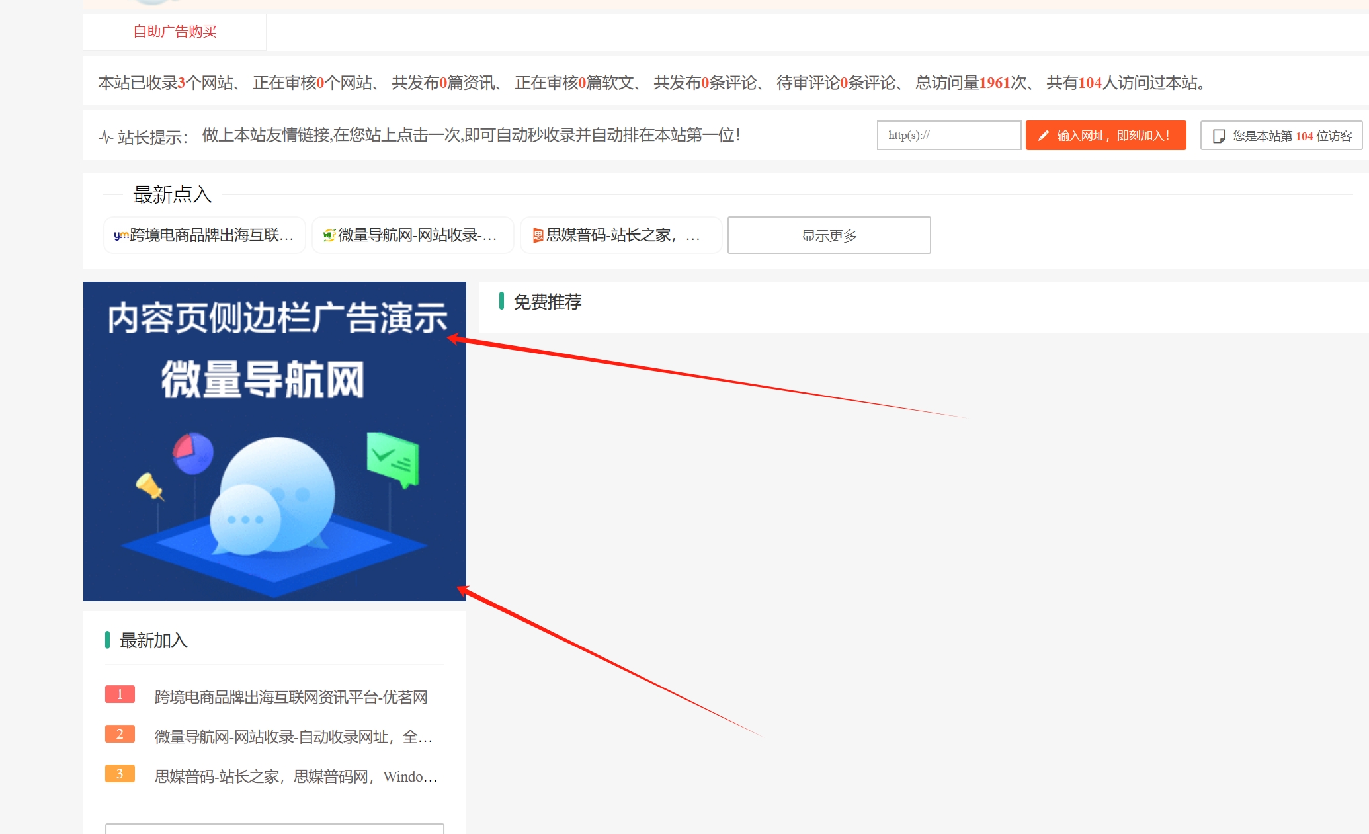Click the pulse icon beside 站长提示
Screen dimensions: 1369x834
[x=106, y=137]
